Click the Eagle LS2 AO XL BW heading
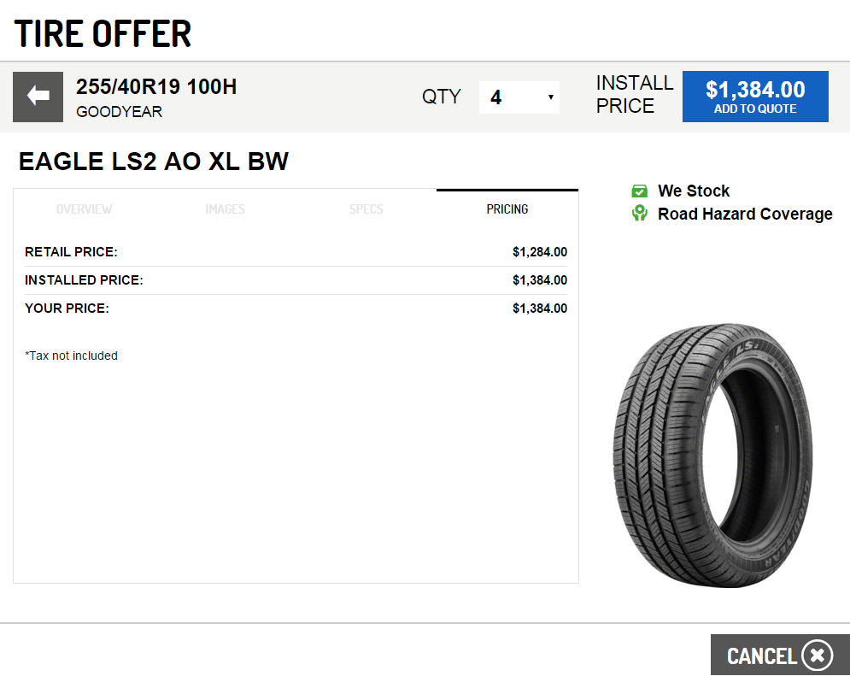Screen dimensions: 850x682 click(x=154, y=162)
